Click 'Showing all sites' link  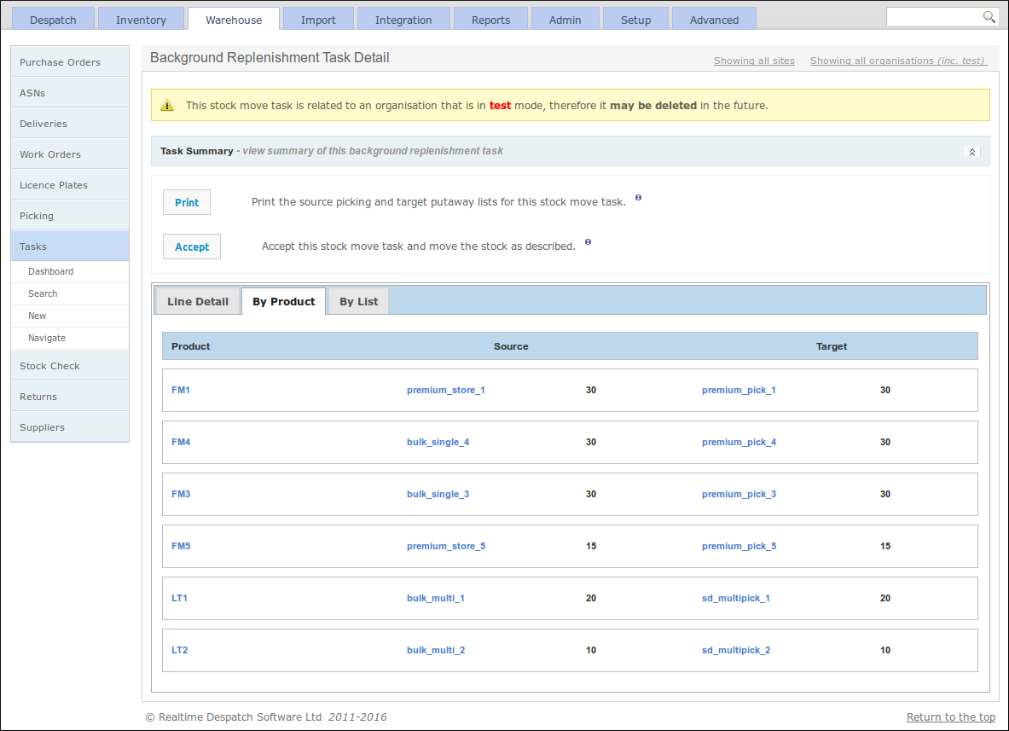pyautogui.click(x=754, y=61)
